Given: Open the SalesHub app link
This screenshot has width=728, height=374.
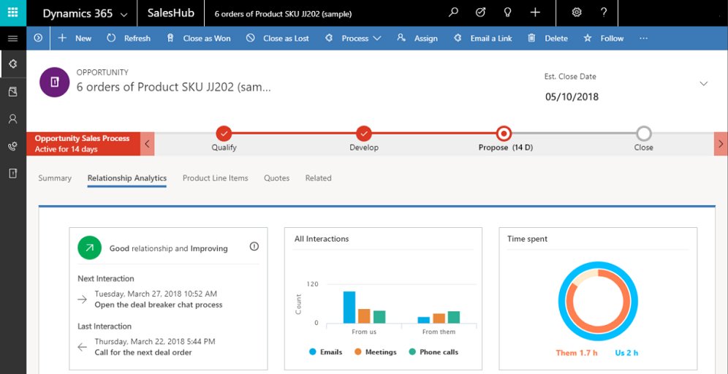Looking at the screenshot, I should point(171,13).
